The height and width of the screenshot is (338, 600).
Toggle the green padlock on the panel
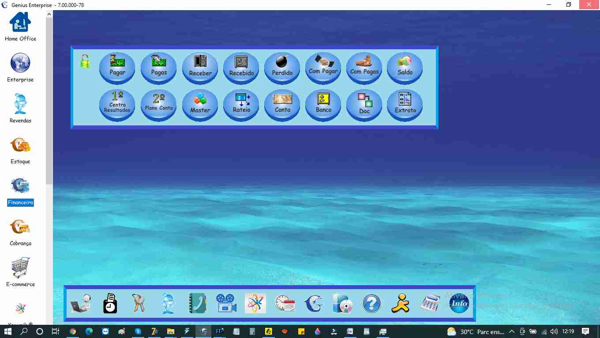coord(85,62)
